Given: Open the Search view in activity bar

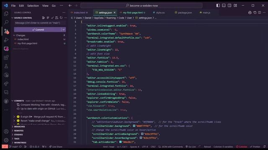Looking at the screenshot, I should (6, 22).
